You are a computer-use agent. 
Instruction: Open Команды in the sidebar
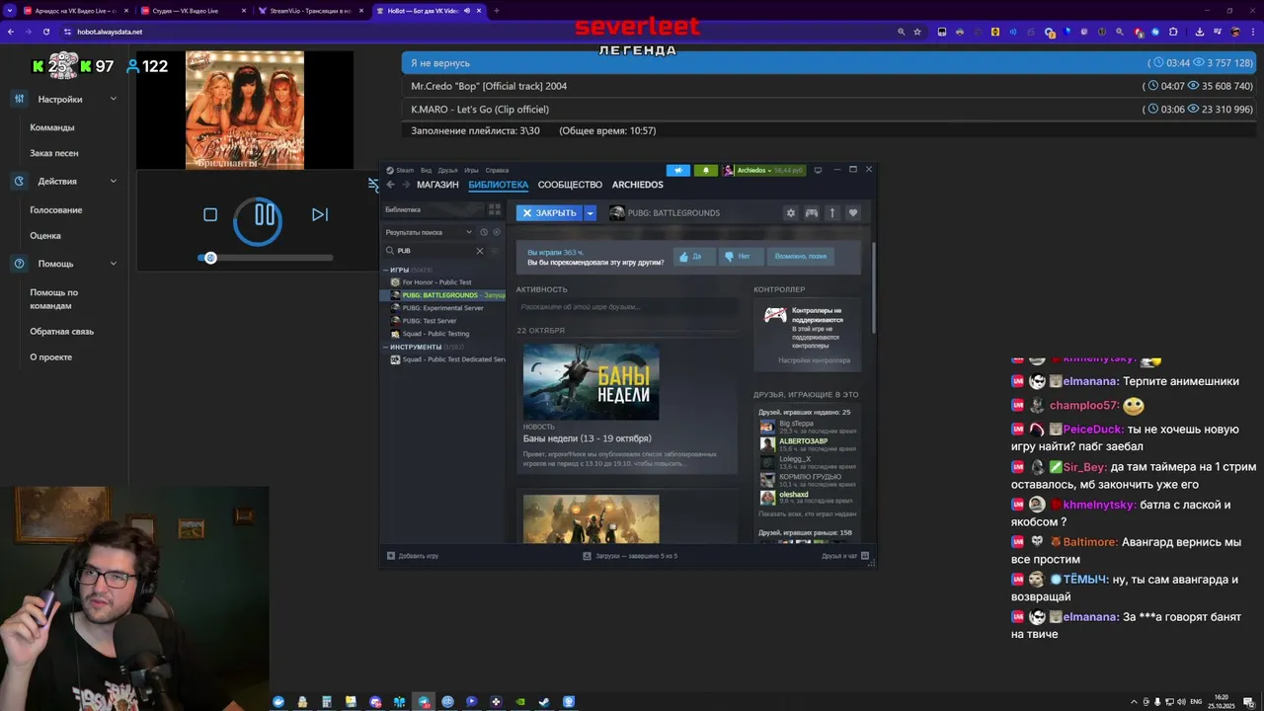tap(52, 127)
